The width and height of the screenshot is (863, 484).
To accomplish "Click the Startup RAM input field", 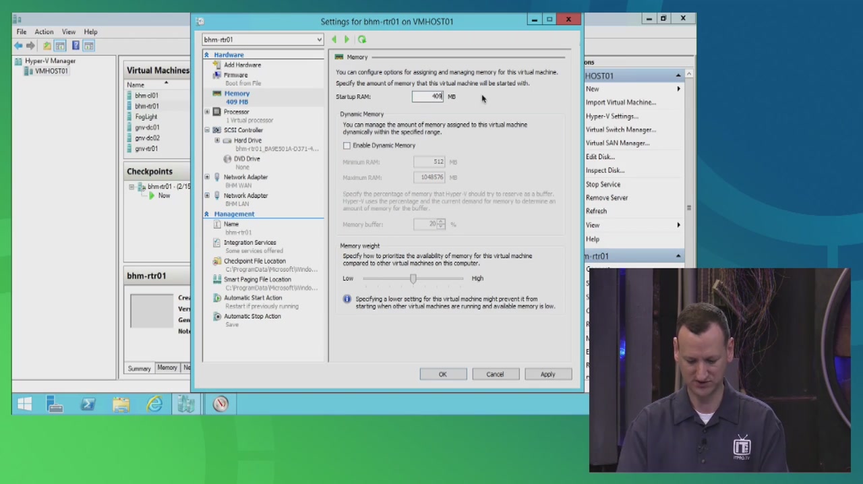I will (429, 96).
